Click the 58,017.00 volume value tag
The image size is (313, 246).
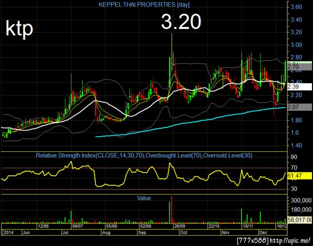pos(299,220)
